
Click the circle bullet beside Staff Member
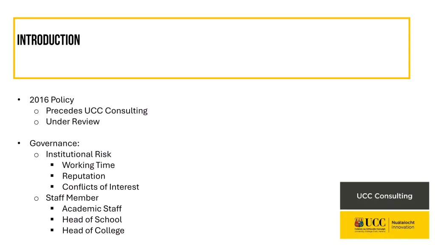click(37, 198)
